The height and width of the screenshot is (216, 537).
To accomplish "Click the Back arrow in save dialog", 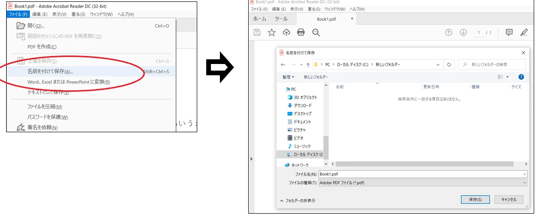I will click(x=283, y=64).
